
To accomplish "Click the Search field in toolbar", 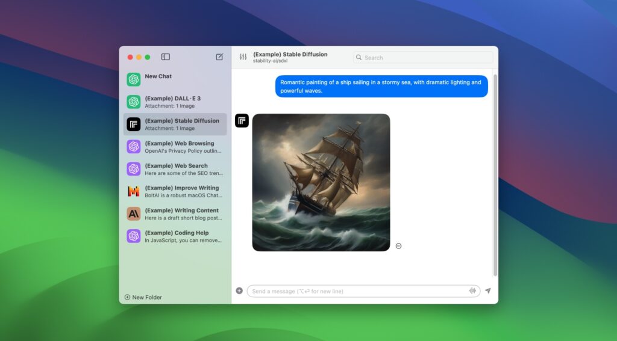I will tap(422, 57).
